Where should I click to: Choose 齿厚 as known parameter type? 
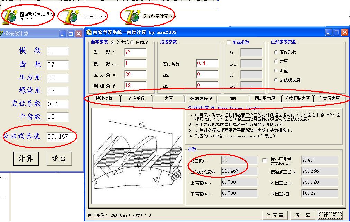[276, 61]
